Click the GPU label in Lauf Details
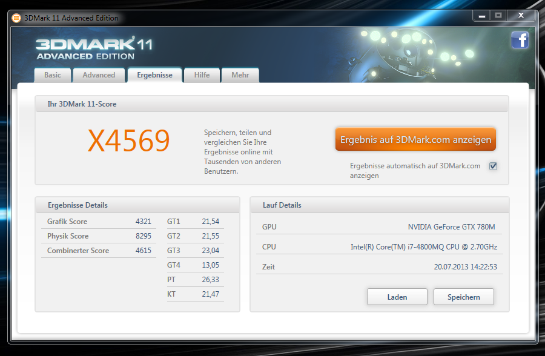 pyautogui.click(x=269, y=227)
